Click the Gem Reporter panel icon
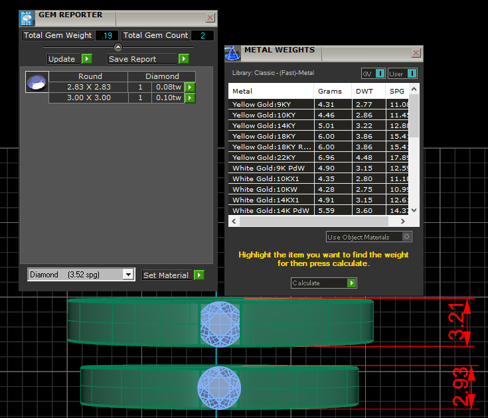 tap(27, 17)
